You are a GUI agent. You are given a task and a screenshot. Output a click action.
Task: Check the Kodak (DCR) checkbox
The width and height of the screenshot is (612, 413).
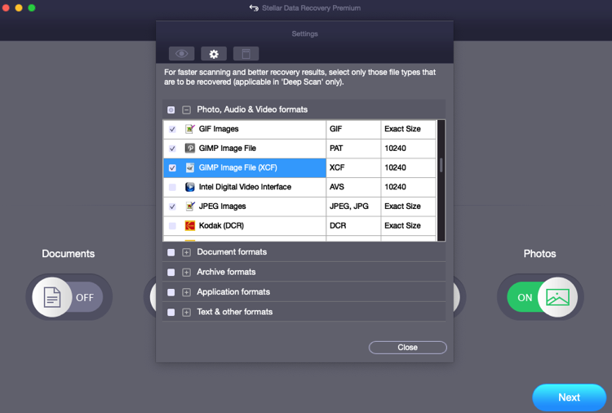172,225
